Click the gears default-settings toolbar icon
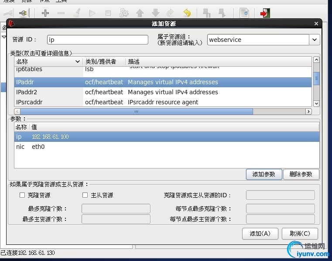Screen dimensions: 332x261 click(124, 13)
